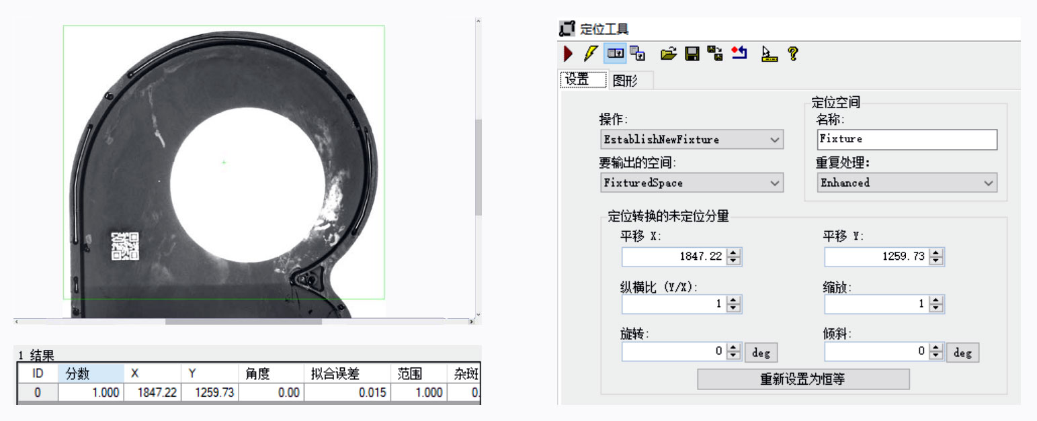The width and height of the screenshot is (1037, 421).
Task: Focus the 平移 X value field
Action: tap(675, 257)
